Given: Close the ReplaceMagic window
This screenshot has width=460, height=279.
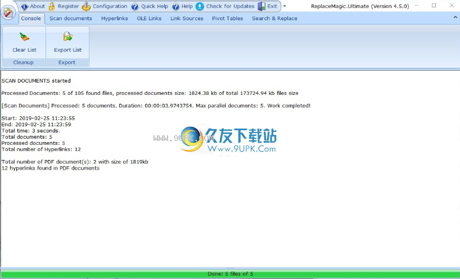Looking at the screenshot, I should point(452,6).
